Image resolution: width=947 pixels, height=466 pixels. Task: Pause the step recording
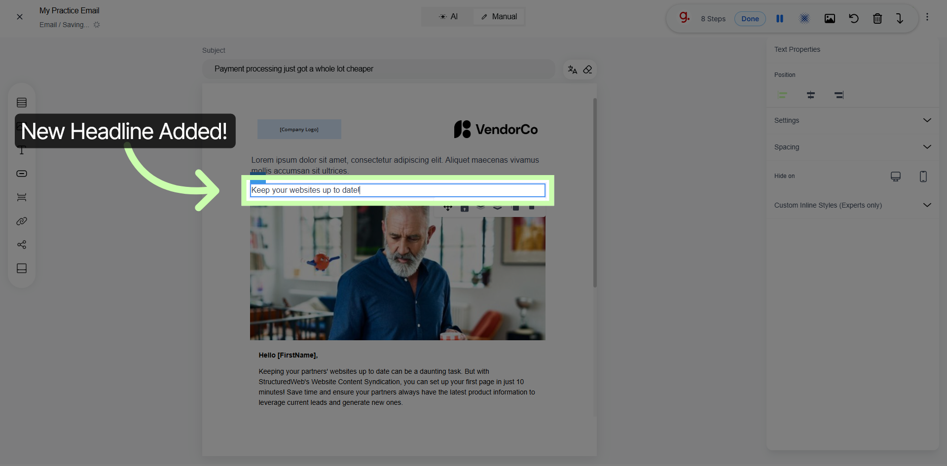780,19
